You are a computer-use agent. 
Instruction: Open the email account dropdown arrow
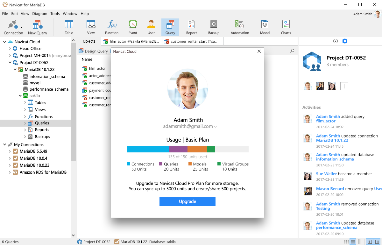tap(216, 127)
